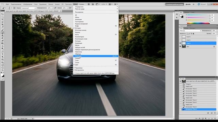Launch Mini Bridge from the application bar

click(x=93, y=4)
